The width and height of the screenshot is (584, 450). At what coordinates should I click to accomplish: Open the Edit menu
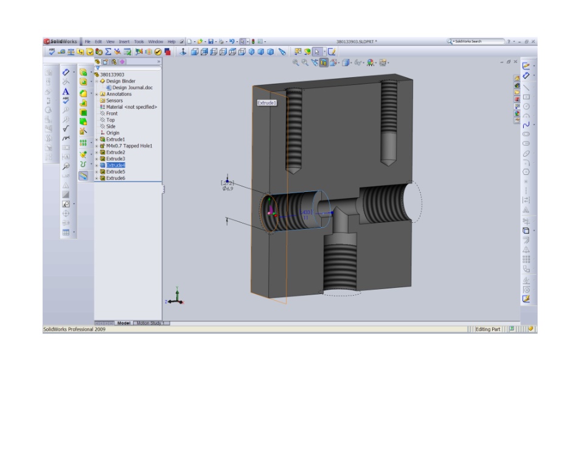(x=99, y=42)
